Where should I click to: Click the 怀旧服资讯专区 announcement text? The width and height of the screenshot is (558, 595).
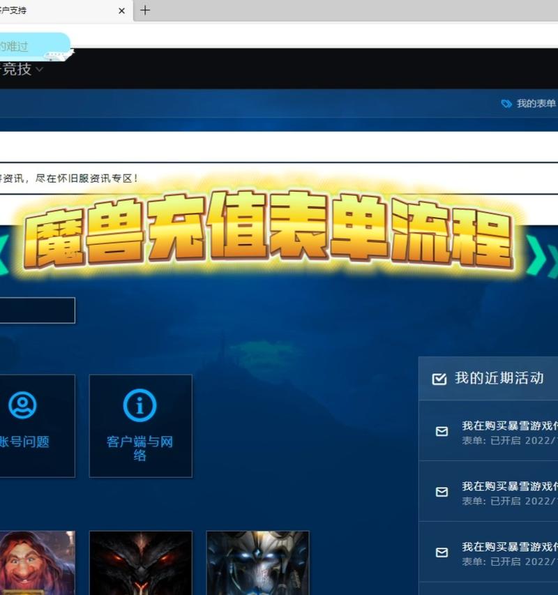click(x=68, y=179)
